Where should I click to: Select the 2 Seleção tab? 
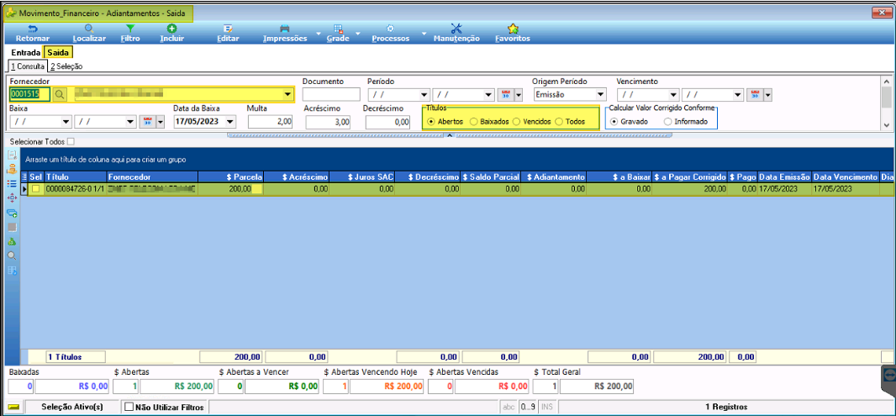(66, 66)
